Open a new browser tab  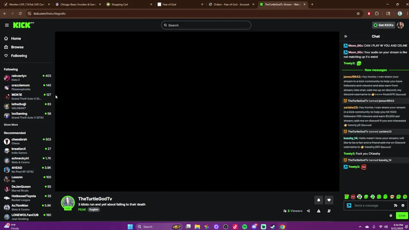pos(312,4)
